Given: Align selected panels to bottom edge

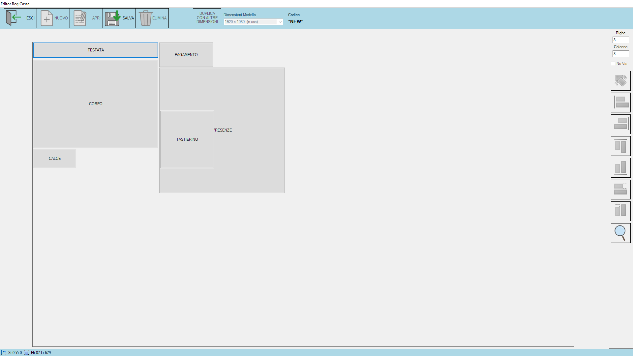Looking at the screenshot, I should coord(620,168).
